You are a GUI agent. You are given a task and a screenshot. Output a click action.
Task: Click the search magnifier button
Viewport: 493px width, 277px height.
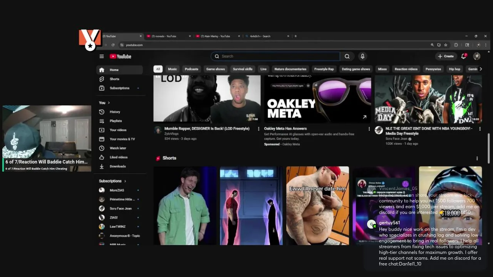347,56
